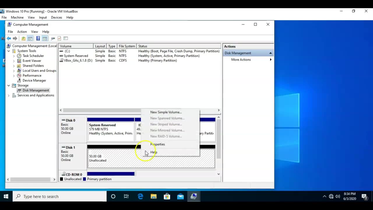Click the checkmark Properties toolbar icon
373x210 pixels.
point(59,38)
